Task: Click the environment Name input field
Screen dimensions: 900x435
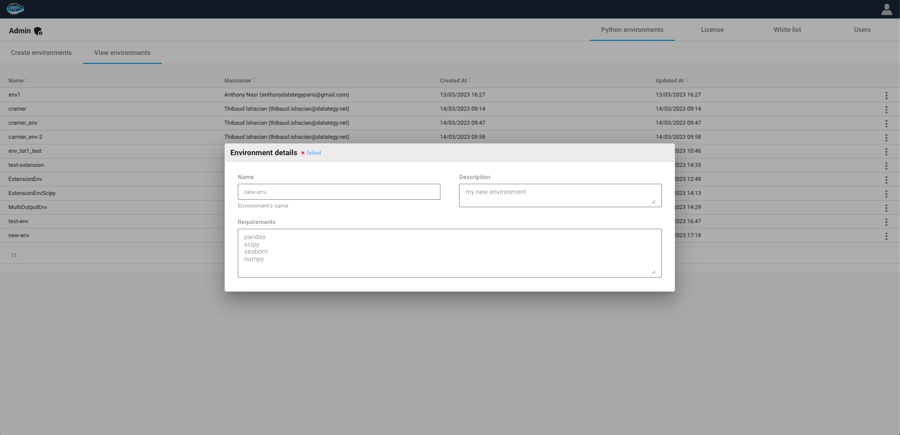Action: point(339,192)
